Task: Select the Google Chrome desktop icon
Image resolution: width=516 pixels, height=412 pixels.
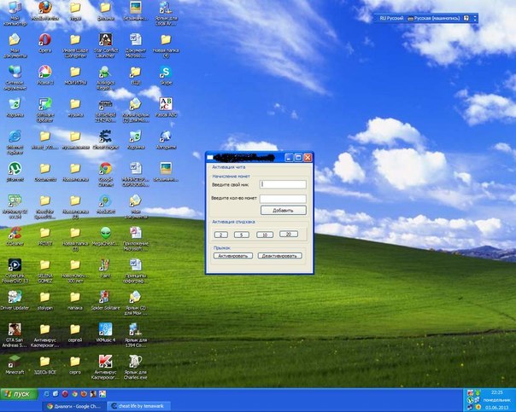Action: [x=106, y=175]
